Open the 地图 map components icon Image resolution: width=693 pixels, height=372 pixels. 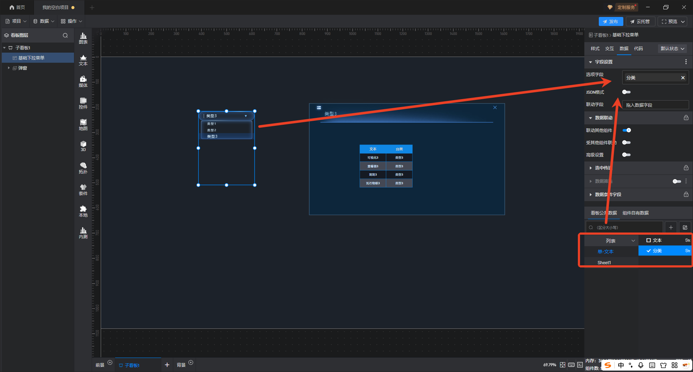(x=83, y=124)
